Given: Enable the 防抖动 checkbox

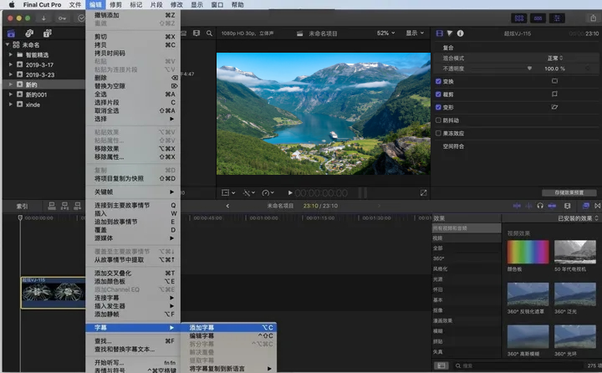Looking at the screenshot, I should click(x=438, y=120).
